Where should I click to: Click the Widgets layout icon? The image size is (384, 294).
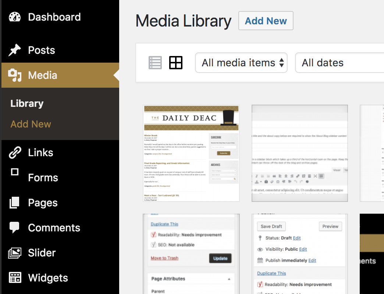click(x=15, y=277)
